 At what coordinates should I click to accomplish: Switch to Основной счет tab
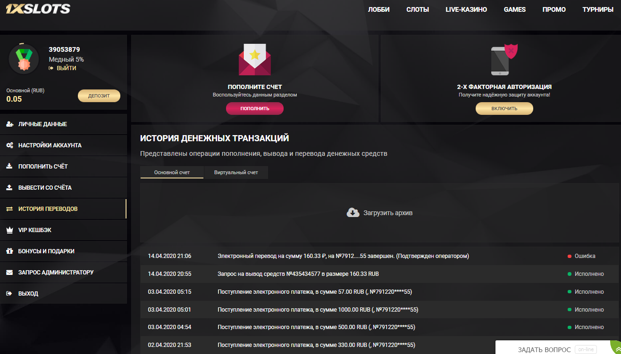pos(172,172)
